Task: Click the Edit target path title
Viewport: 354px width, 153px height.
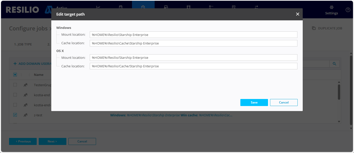Action: click(x=70, y=14)
